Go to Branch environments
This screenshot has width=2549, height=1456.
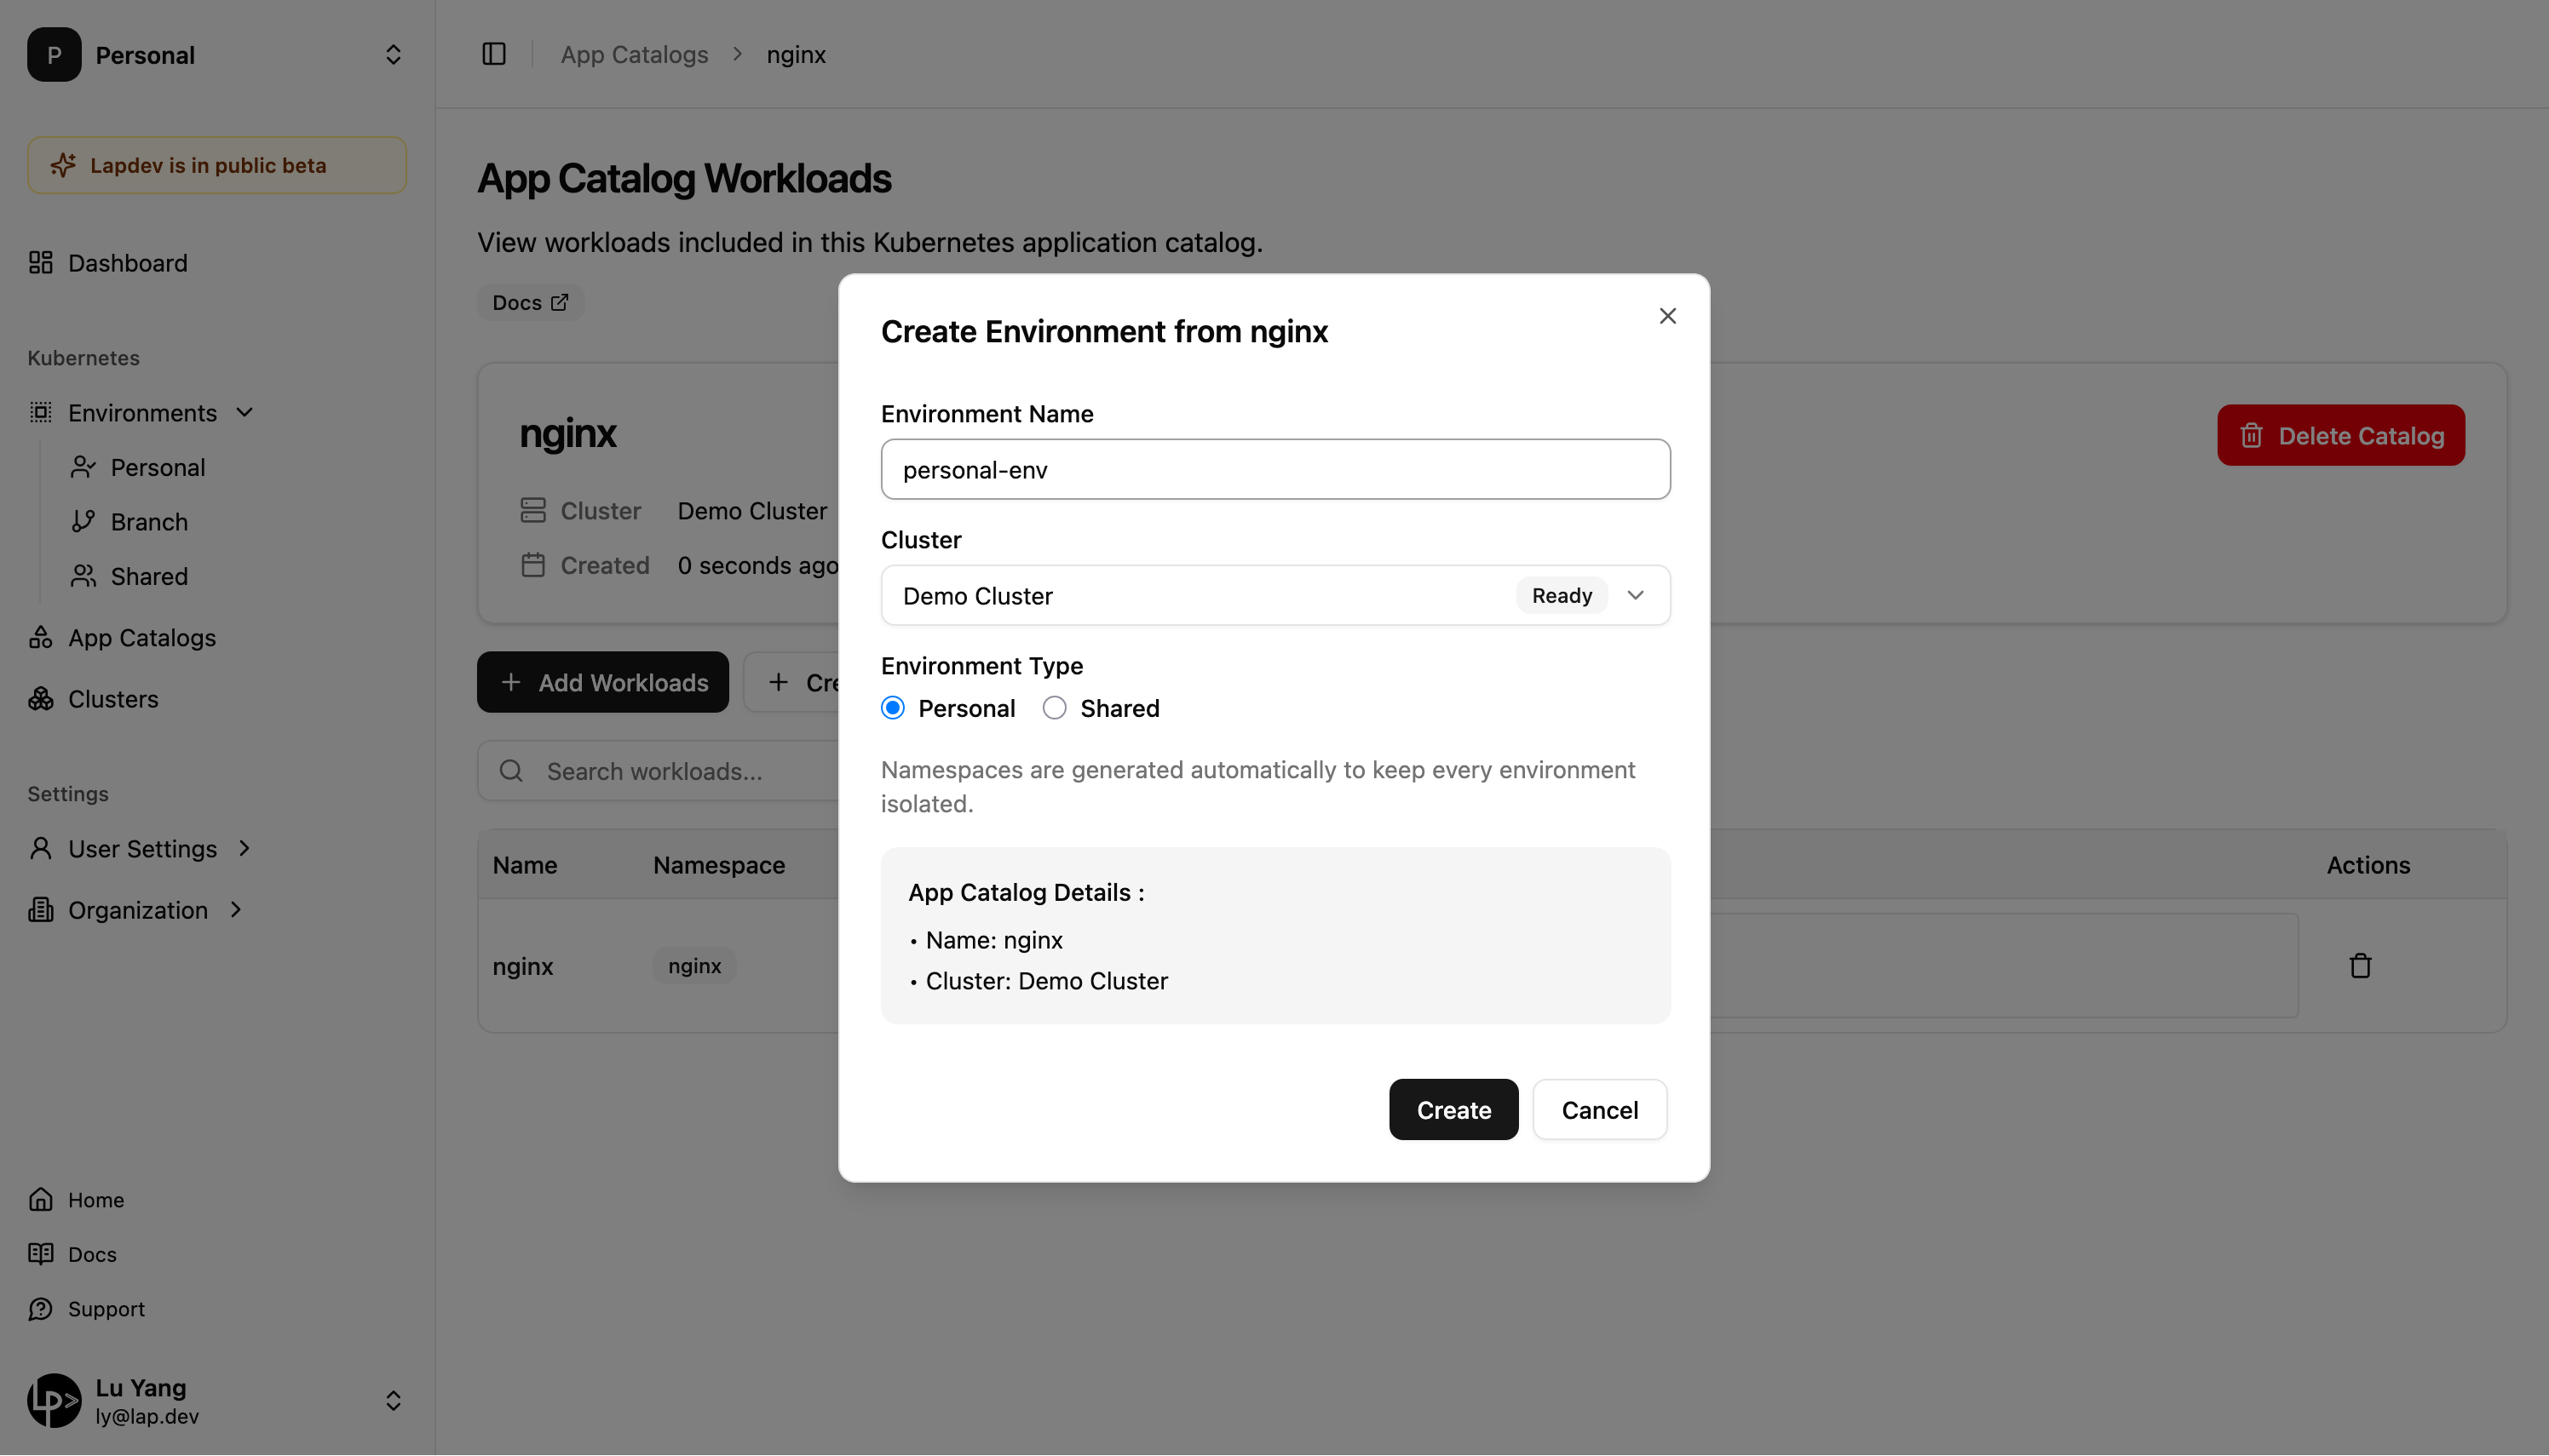pos(148,522)
